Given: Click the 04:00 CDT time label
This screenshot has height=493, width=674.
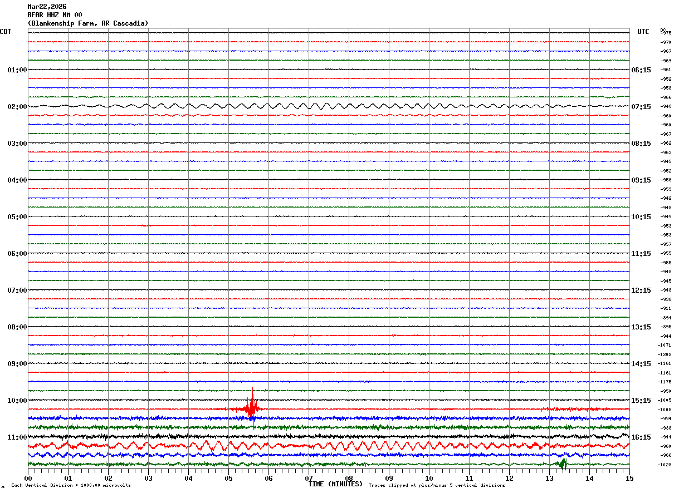Looking at the screenshot, I should [17, 180].
